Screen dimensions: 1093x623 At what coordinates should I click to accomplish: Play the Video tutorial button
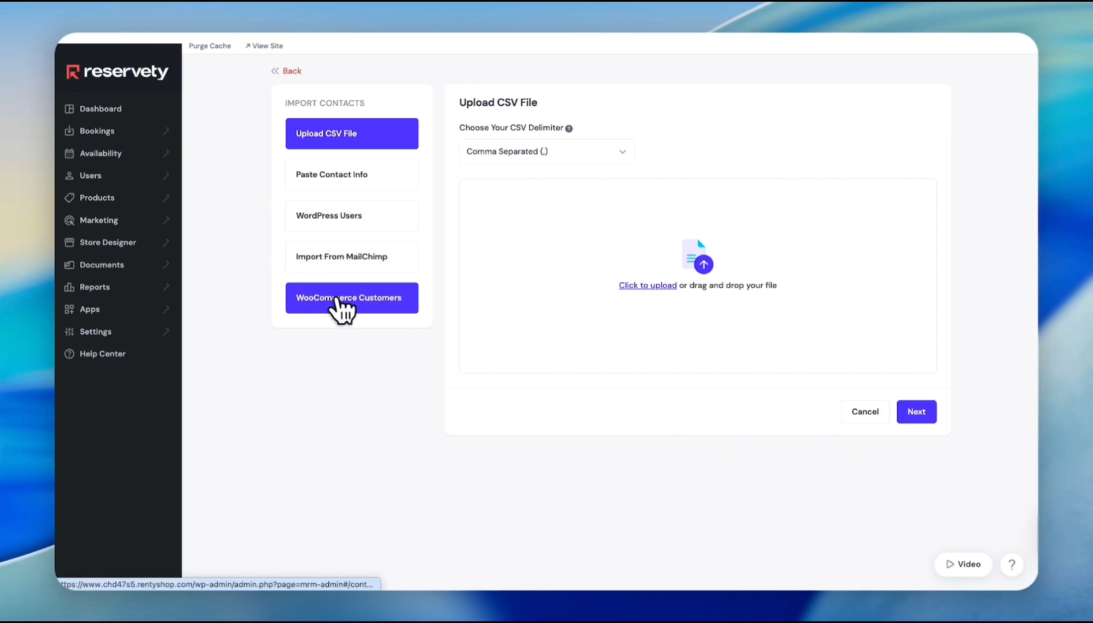click(963, 564)
